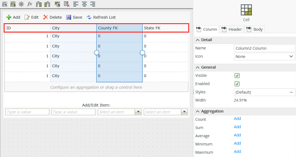Collapse the Detail section

click(x=198, y=40)
